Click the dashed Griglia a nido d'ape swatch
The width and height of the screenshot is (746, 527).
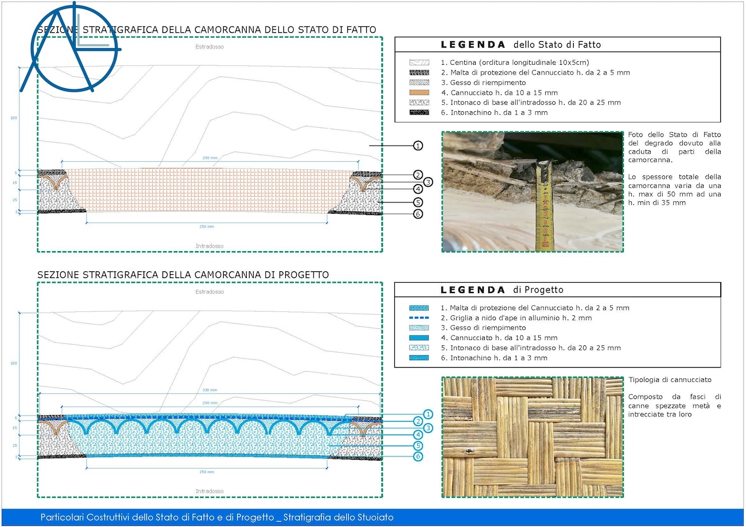point(419,318)
